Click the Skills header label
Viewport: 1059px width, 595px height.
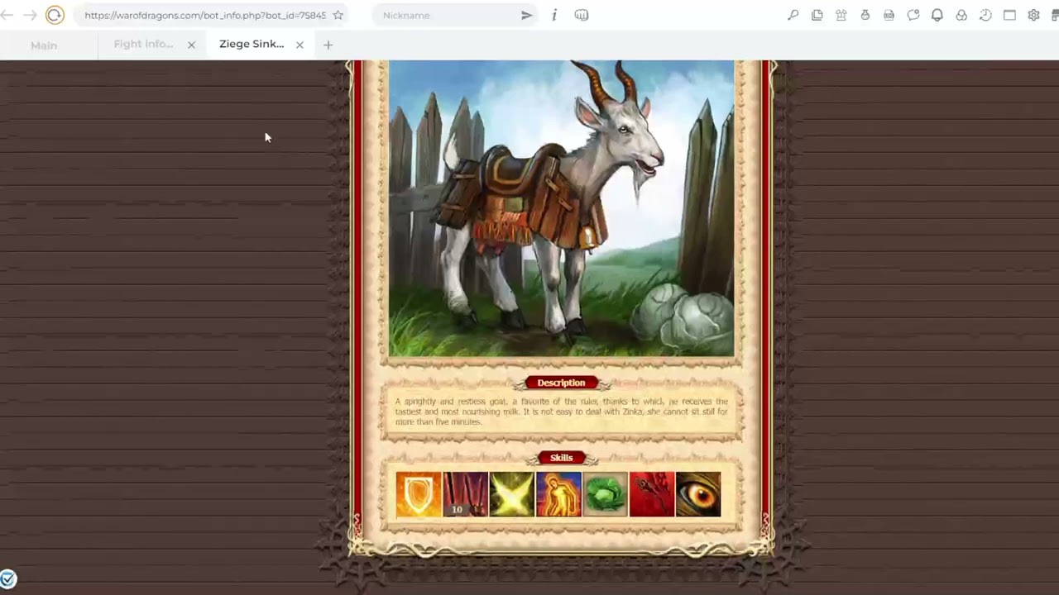(561, 458)
